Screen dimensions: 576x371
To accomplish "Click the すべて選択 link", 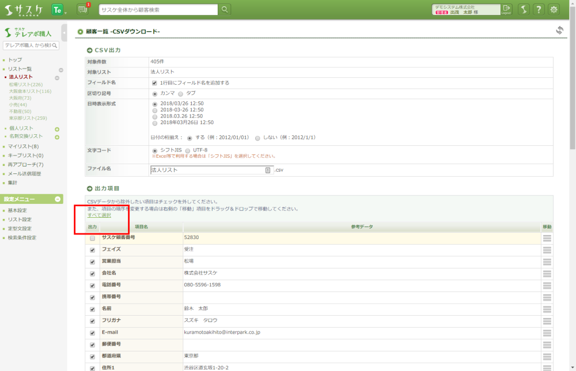I will (99, 215).
